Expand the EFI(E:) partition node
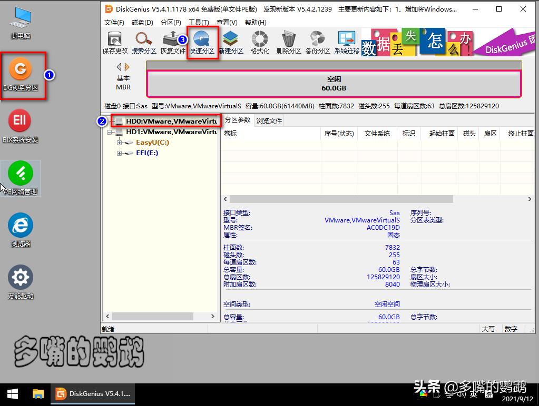539x406 pixels. (120, 153)
